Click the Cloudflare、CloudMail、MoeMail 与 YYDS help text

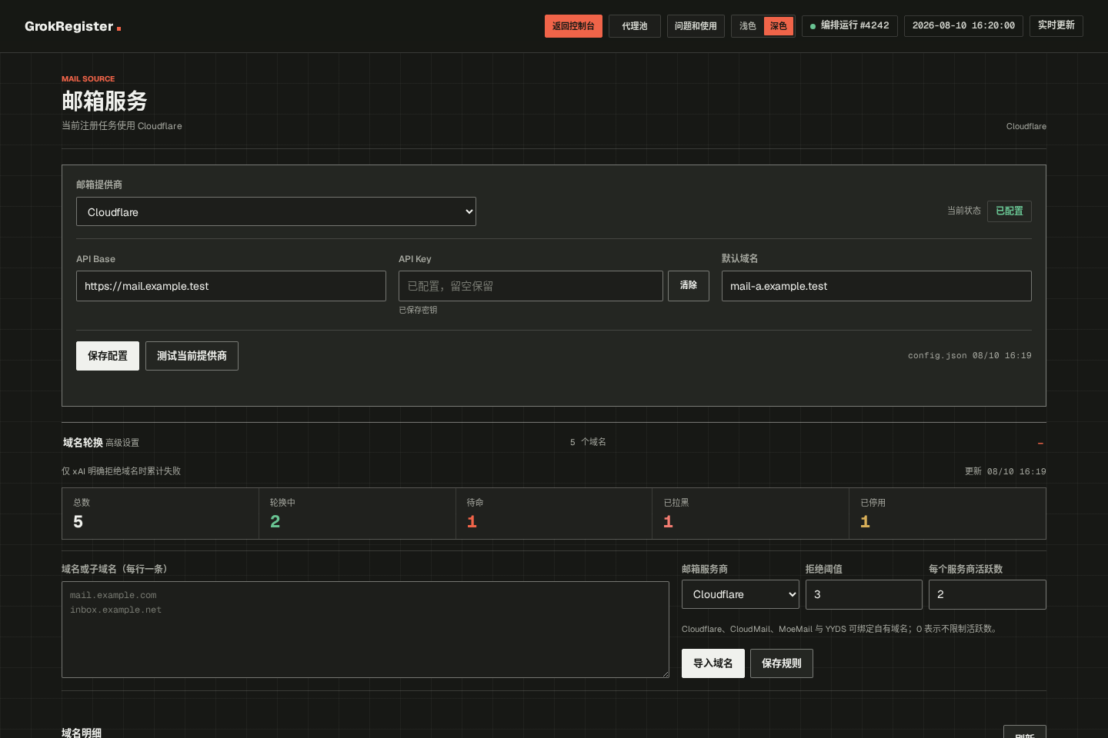(840, 629)
